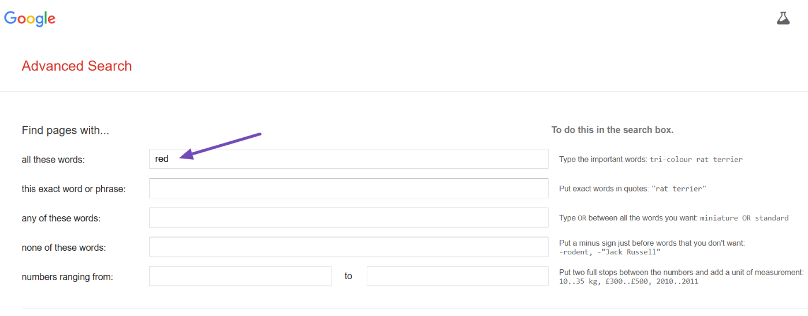Focus the 'all these words' field containing red
This screenshot has height=316, width=808.
tap(348, 159)
